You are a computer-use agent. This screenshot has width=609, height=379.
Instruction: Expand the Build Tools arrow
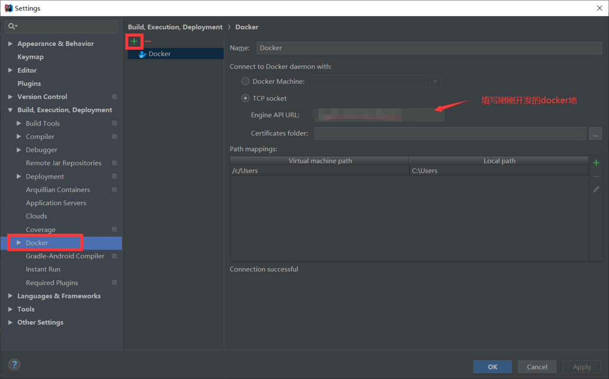19,123
